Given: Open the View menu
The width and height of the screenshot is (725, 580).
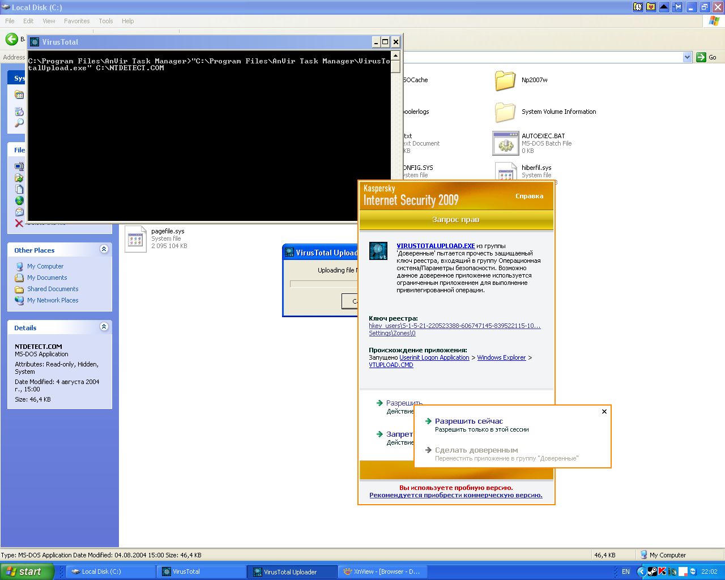Looking at the screenshot, I should 49,21.
